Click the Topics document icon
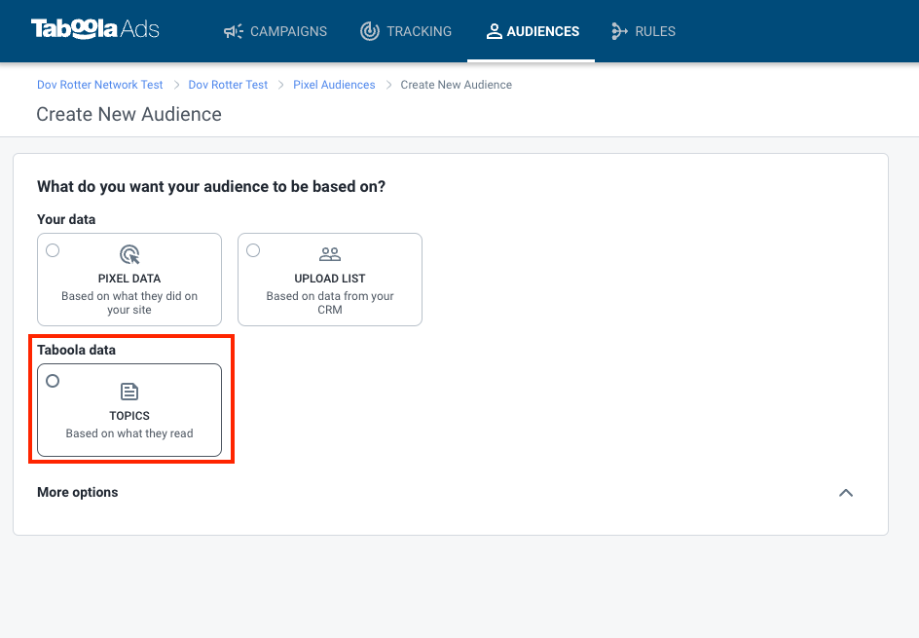The width and height of the screenshot is (919, 638). click(129, 392)
